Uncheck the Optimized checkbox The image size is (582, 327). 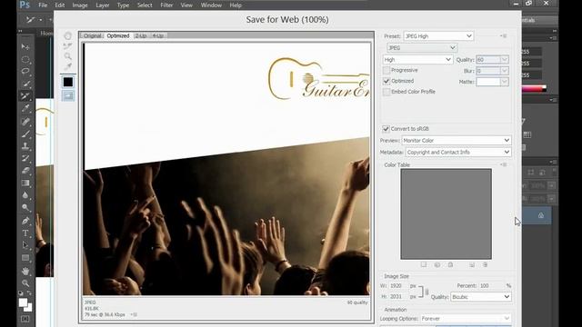pyautogui.click(x=386, y=81)
